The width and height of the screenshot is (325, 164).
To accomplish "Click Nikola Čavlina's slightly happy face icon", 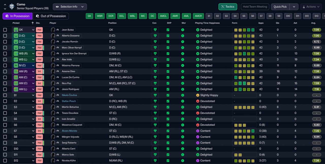I will click(x=198, y=95).
